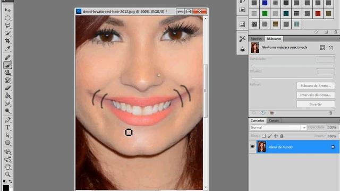Select the Paint Bucket tool

coord(7,95)
